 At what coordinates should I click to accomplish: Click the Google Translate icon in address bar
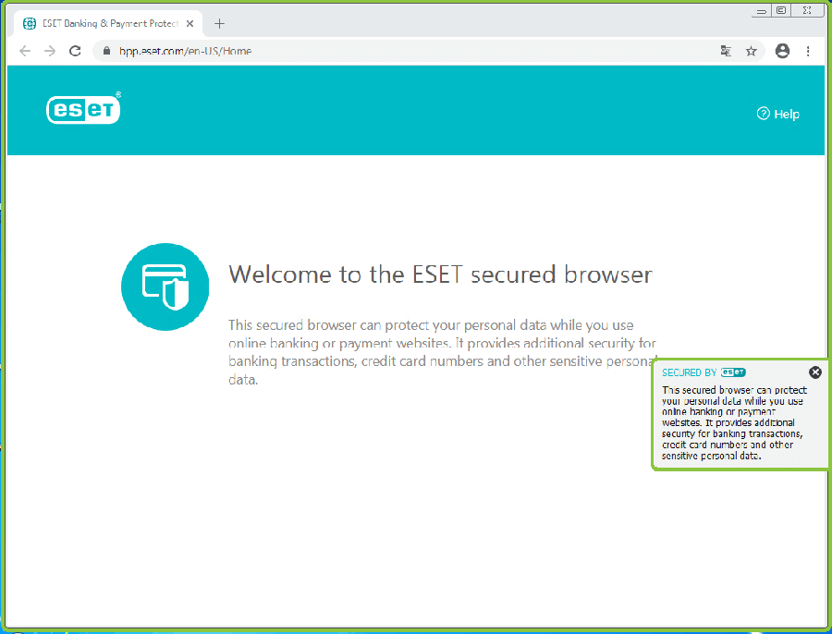[725, 52]
